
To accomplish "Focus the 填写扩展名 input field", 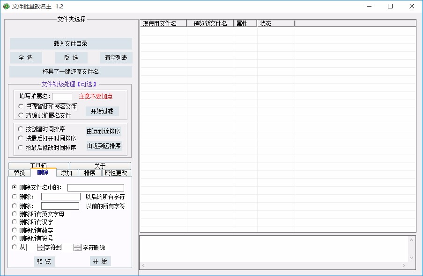I will click(x=62, y=97).
